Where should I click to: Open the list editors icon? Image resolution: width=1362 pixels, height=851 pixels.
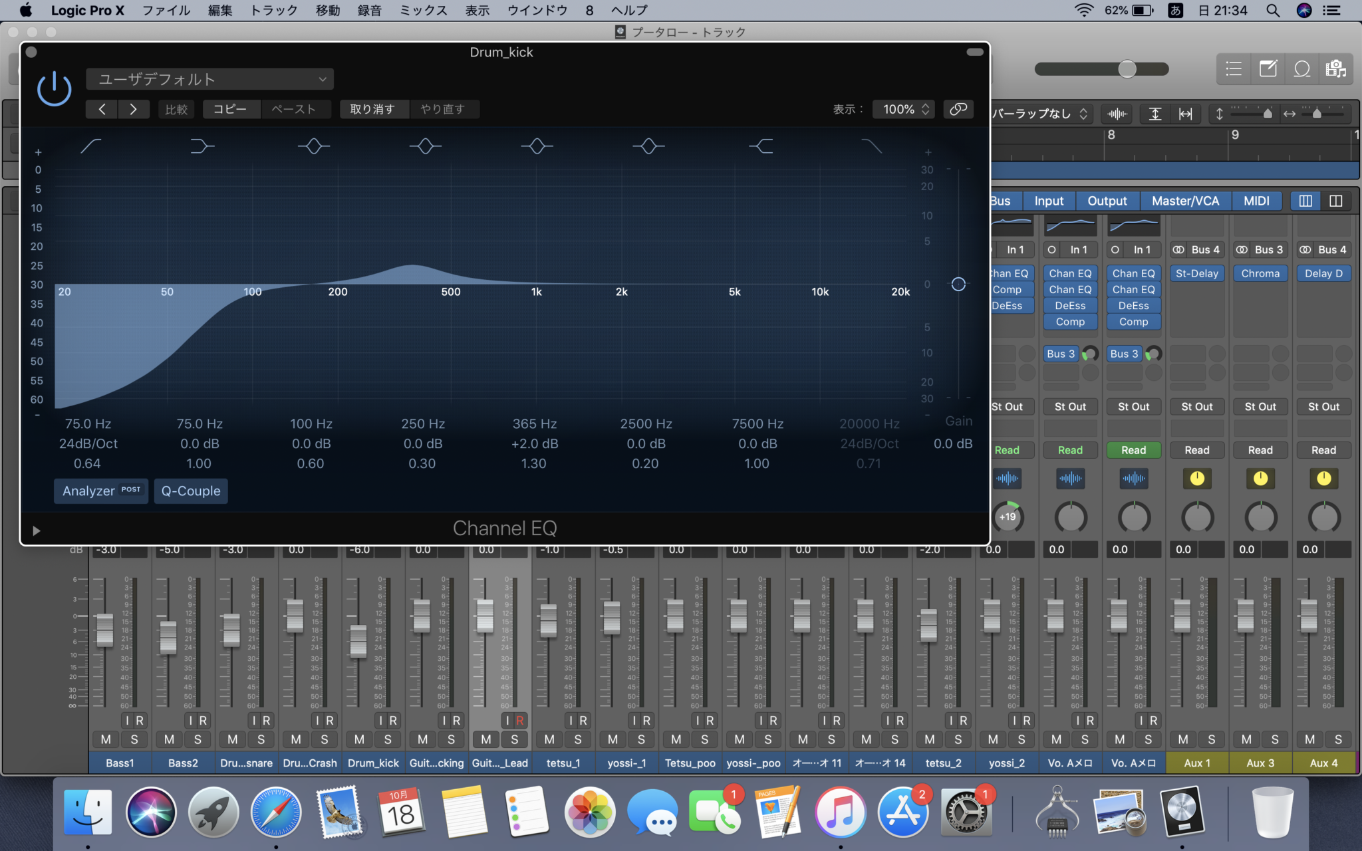[1234, 69]
